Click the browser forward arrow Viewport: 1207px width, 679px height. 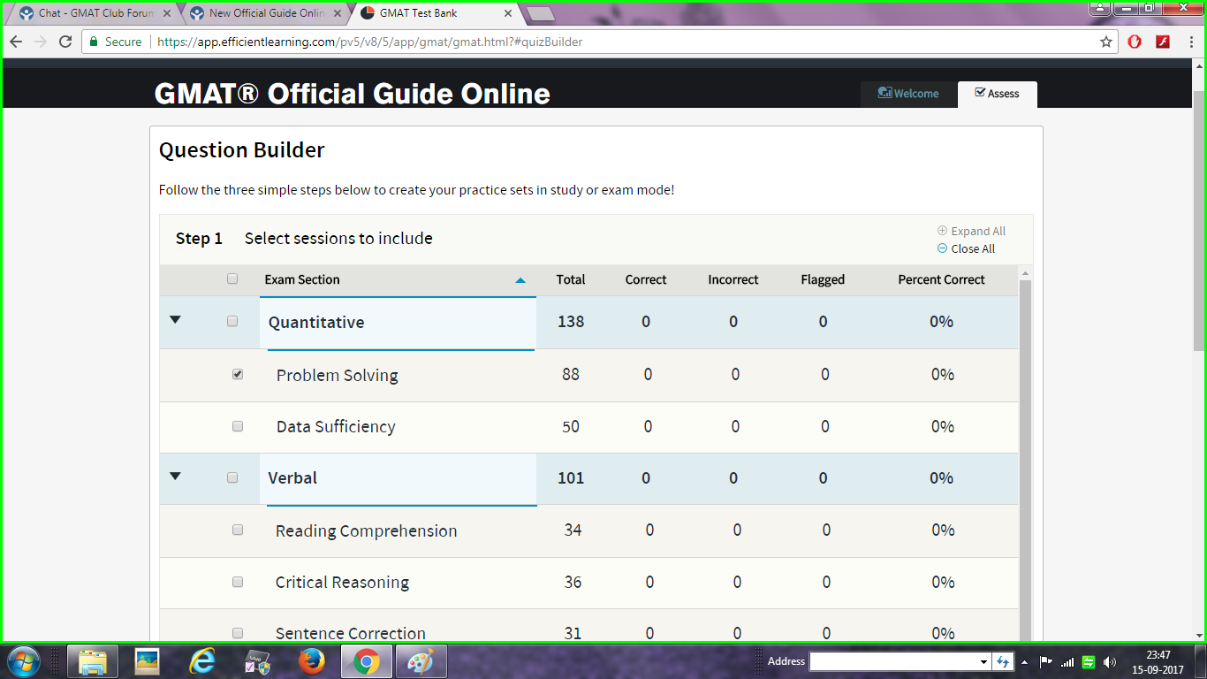pos(41,42)
